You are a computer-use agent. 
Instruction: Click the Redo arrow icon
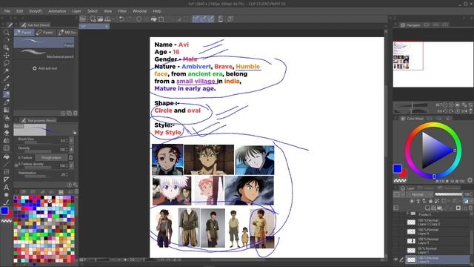tap(130, 19)
